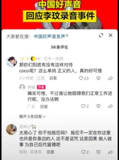Reply to the coco comment from Jiangxi
Screen dimensions: 119x160
tap(53, 78)
